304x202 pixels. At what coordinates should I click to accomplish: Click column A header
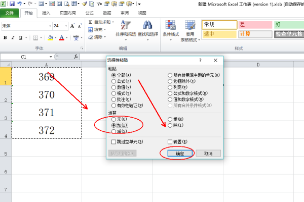(x=47, y=64)
